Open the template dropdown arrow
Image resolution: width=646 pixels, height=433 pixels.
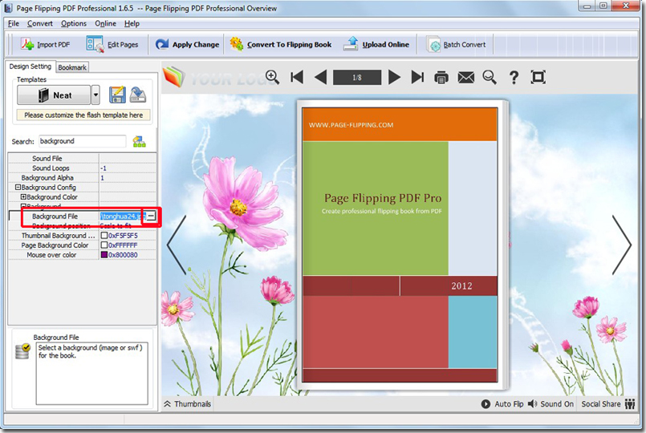tap(95, 95)
